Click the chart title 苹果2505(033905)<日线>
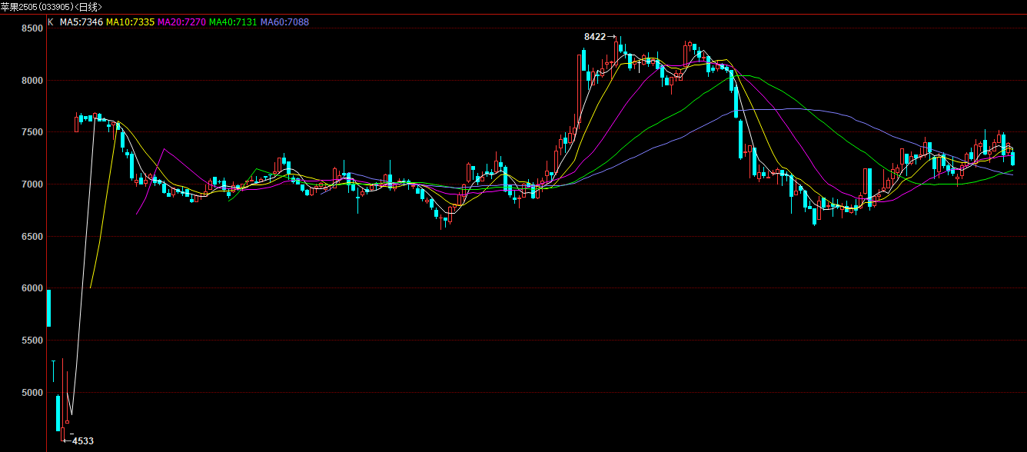This screenshot has width=1027, height=452. coord(52,6)
